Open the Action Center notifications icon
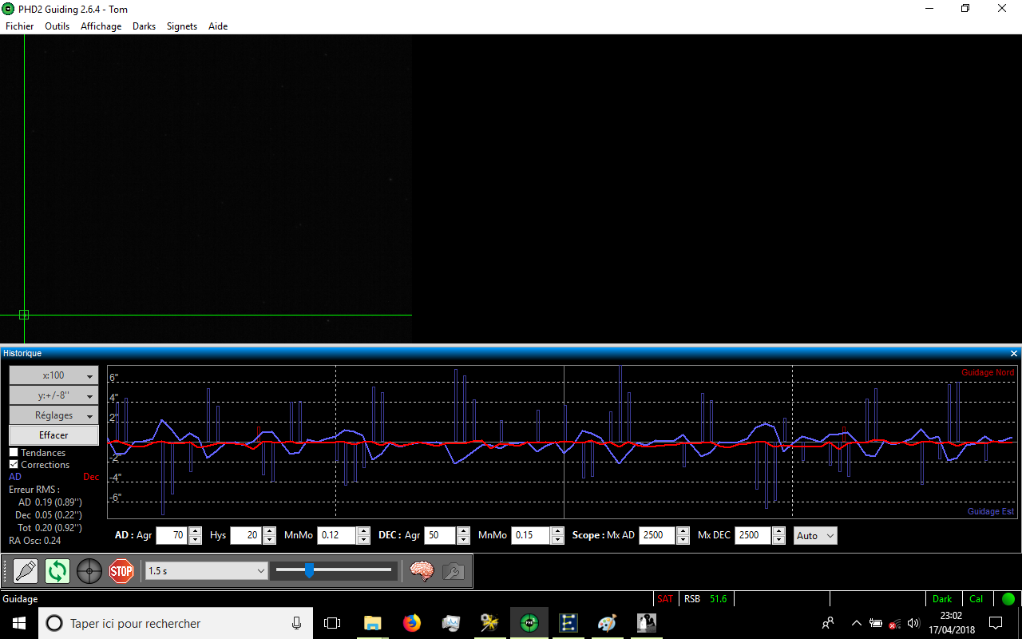 996,623
